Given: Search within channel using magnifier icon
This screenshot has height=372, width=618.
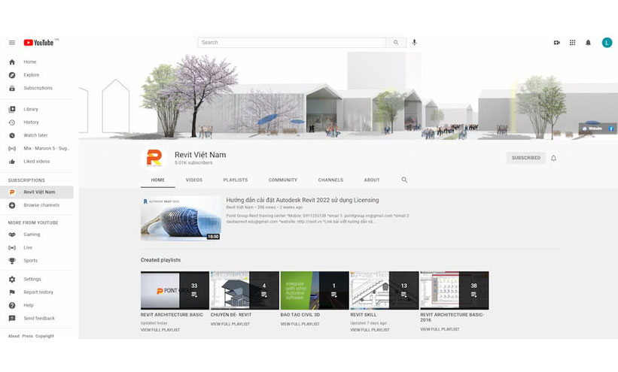Looking at the screenshot, I should pos(404,180).
